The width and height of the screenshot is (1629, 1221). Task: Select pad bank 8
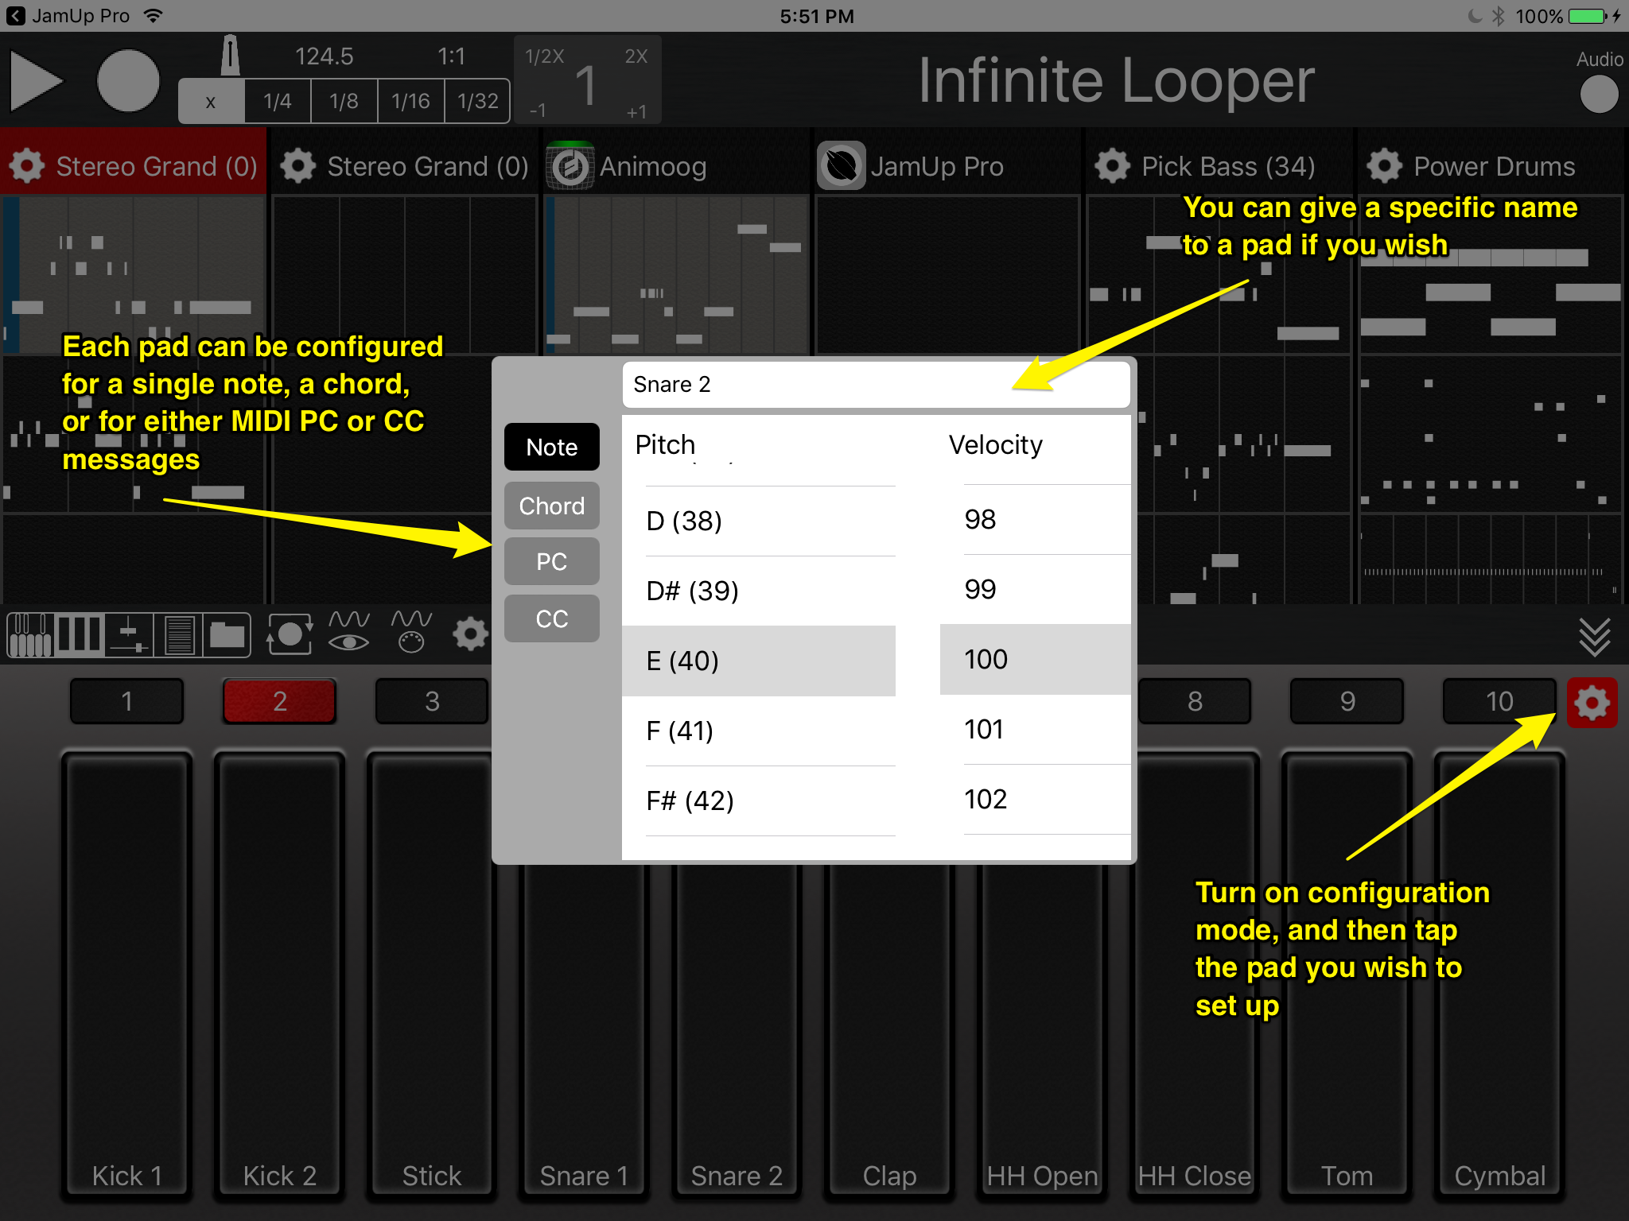1194,701
